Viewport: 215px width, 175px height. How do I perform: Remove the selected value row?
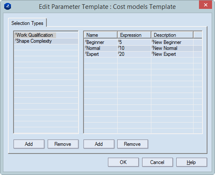coord(132,144)
